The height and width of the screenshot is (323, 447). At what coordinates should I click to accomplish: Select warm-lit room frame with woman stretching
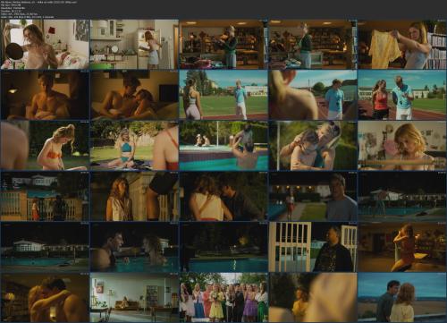click(x=402, y=247)
